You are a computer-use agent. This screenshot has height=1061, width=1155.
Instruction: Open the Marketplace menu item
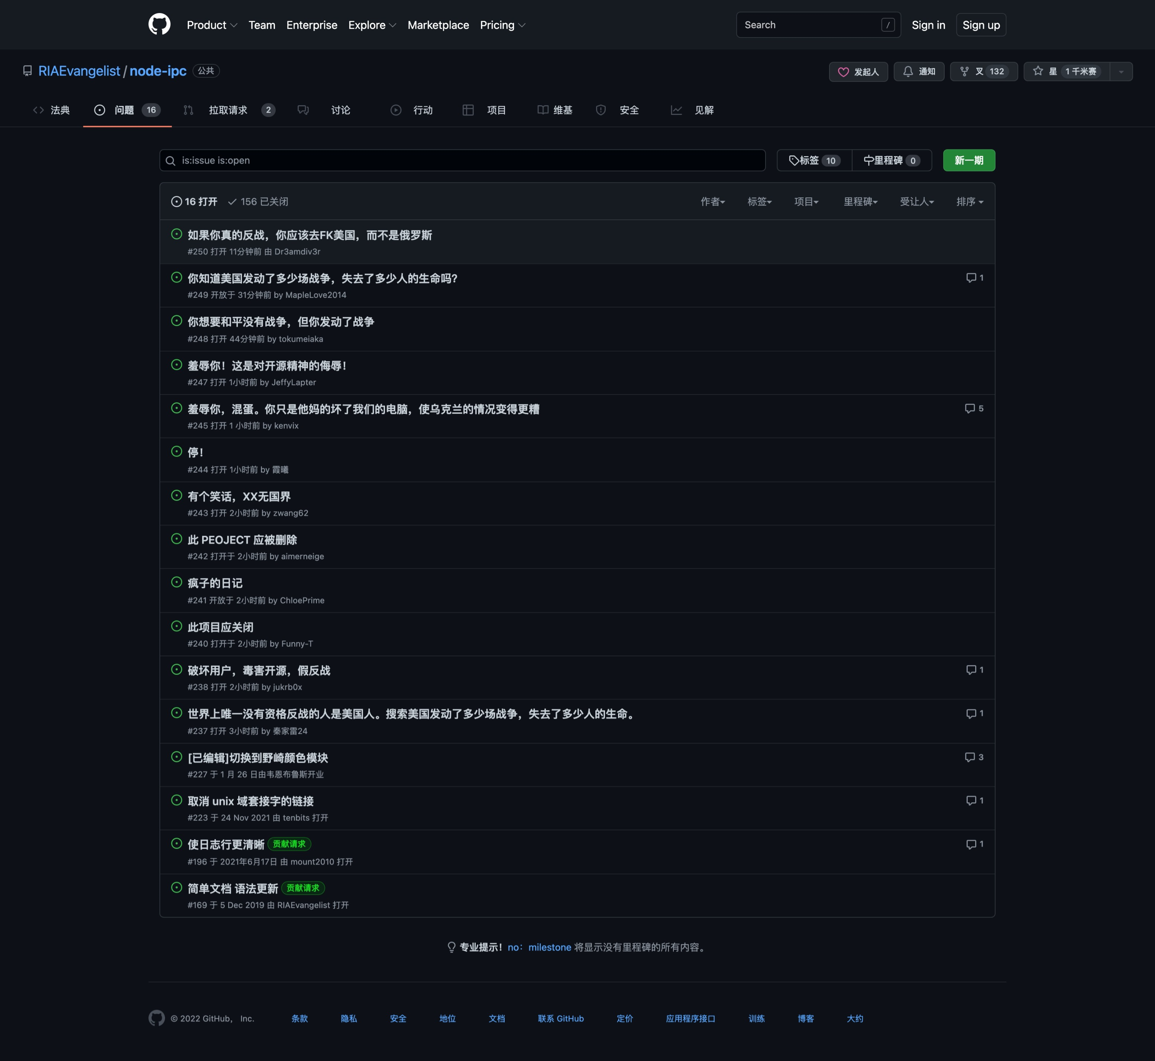(439, 25)
